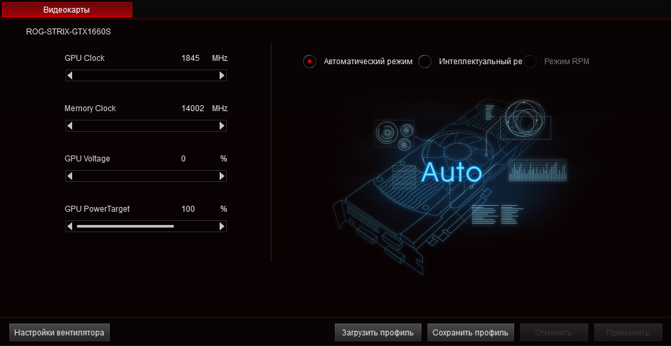Select Режим RPM radio button

[x=530, y=62]
